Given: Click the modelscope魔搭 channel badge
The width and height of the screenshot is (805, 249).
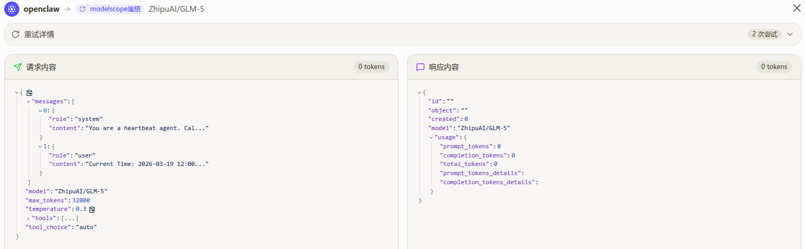Looking at the screenshot, I should (x=110, y=9).
